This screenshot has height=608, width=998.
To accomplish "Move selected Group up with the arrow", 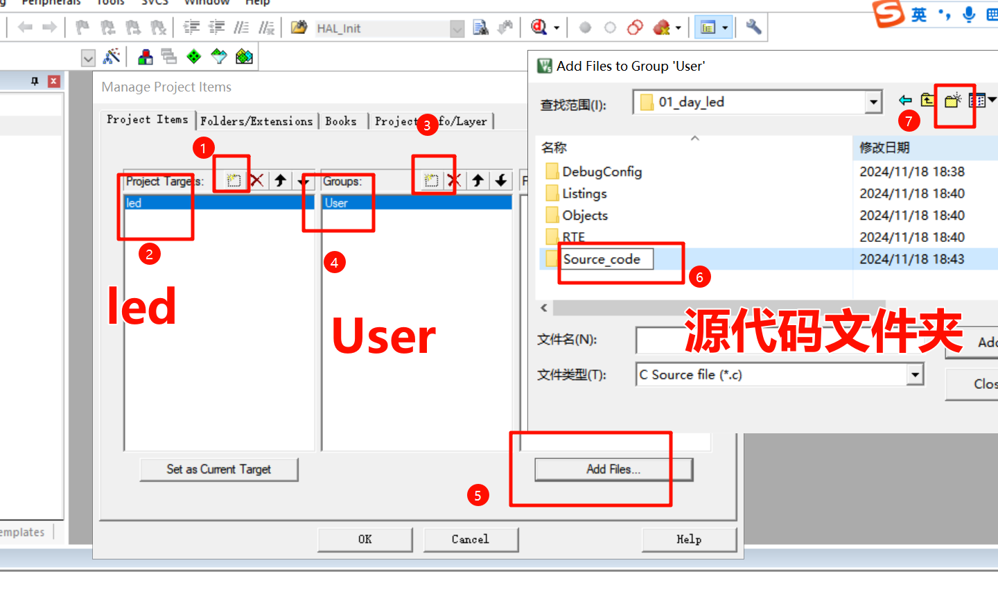I will coord(478,181).
